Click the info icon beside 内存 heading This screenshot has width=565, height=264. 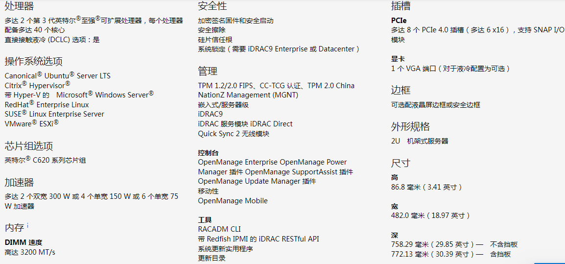(x=28, y=225)
